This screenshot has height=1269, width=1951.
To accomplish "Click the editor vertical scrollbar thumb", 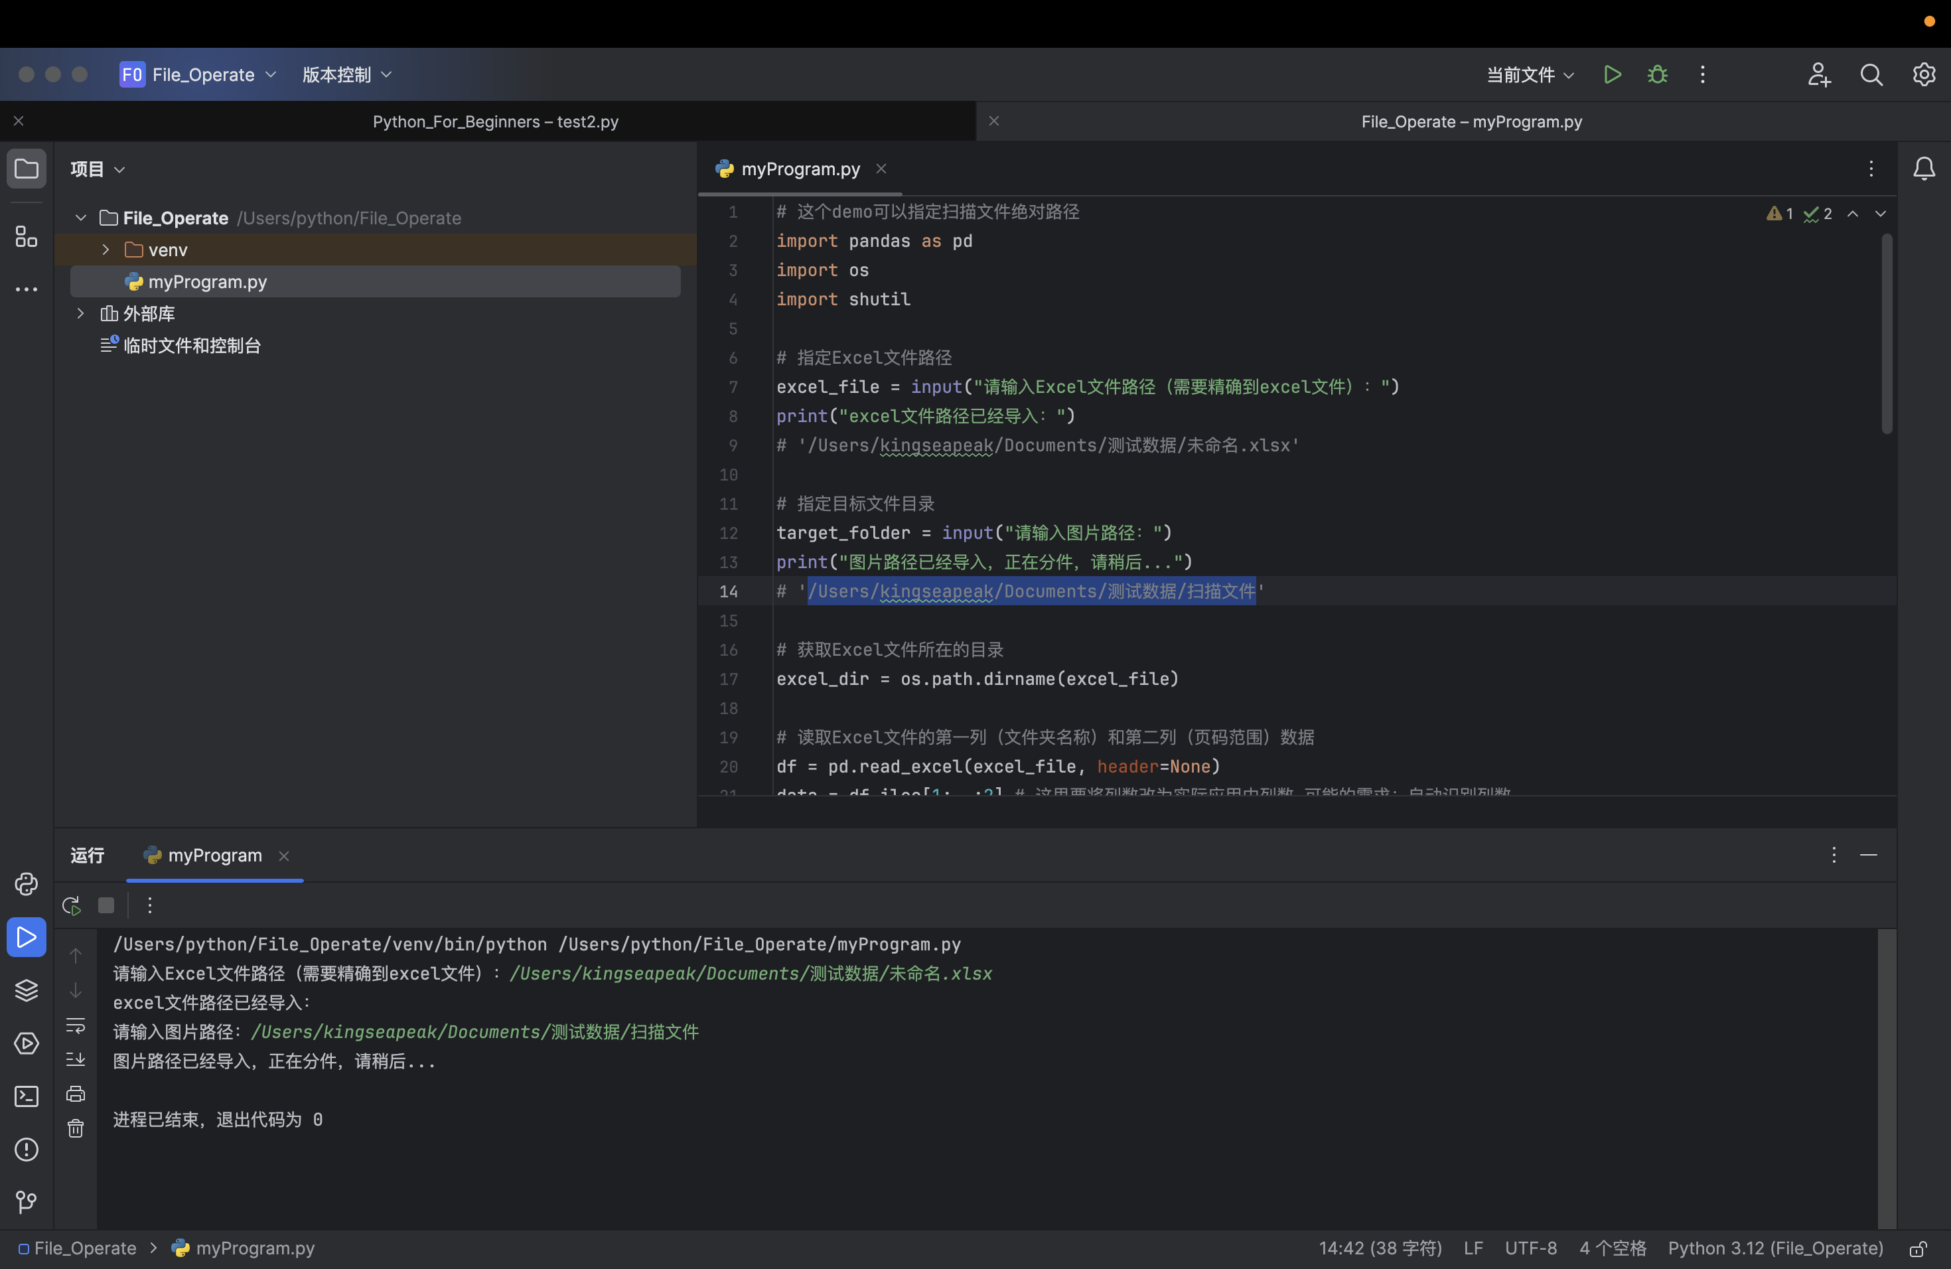I will pos(1887,334).
